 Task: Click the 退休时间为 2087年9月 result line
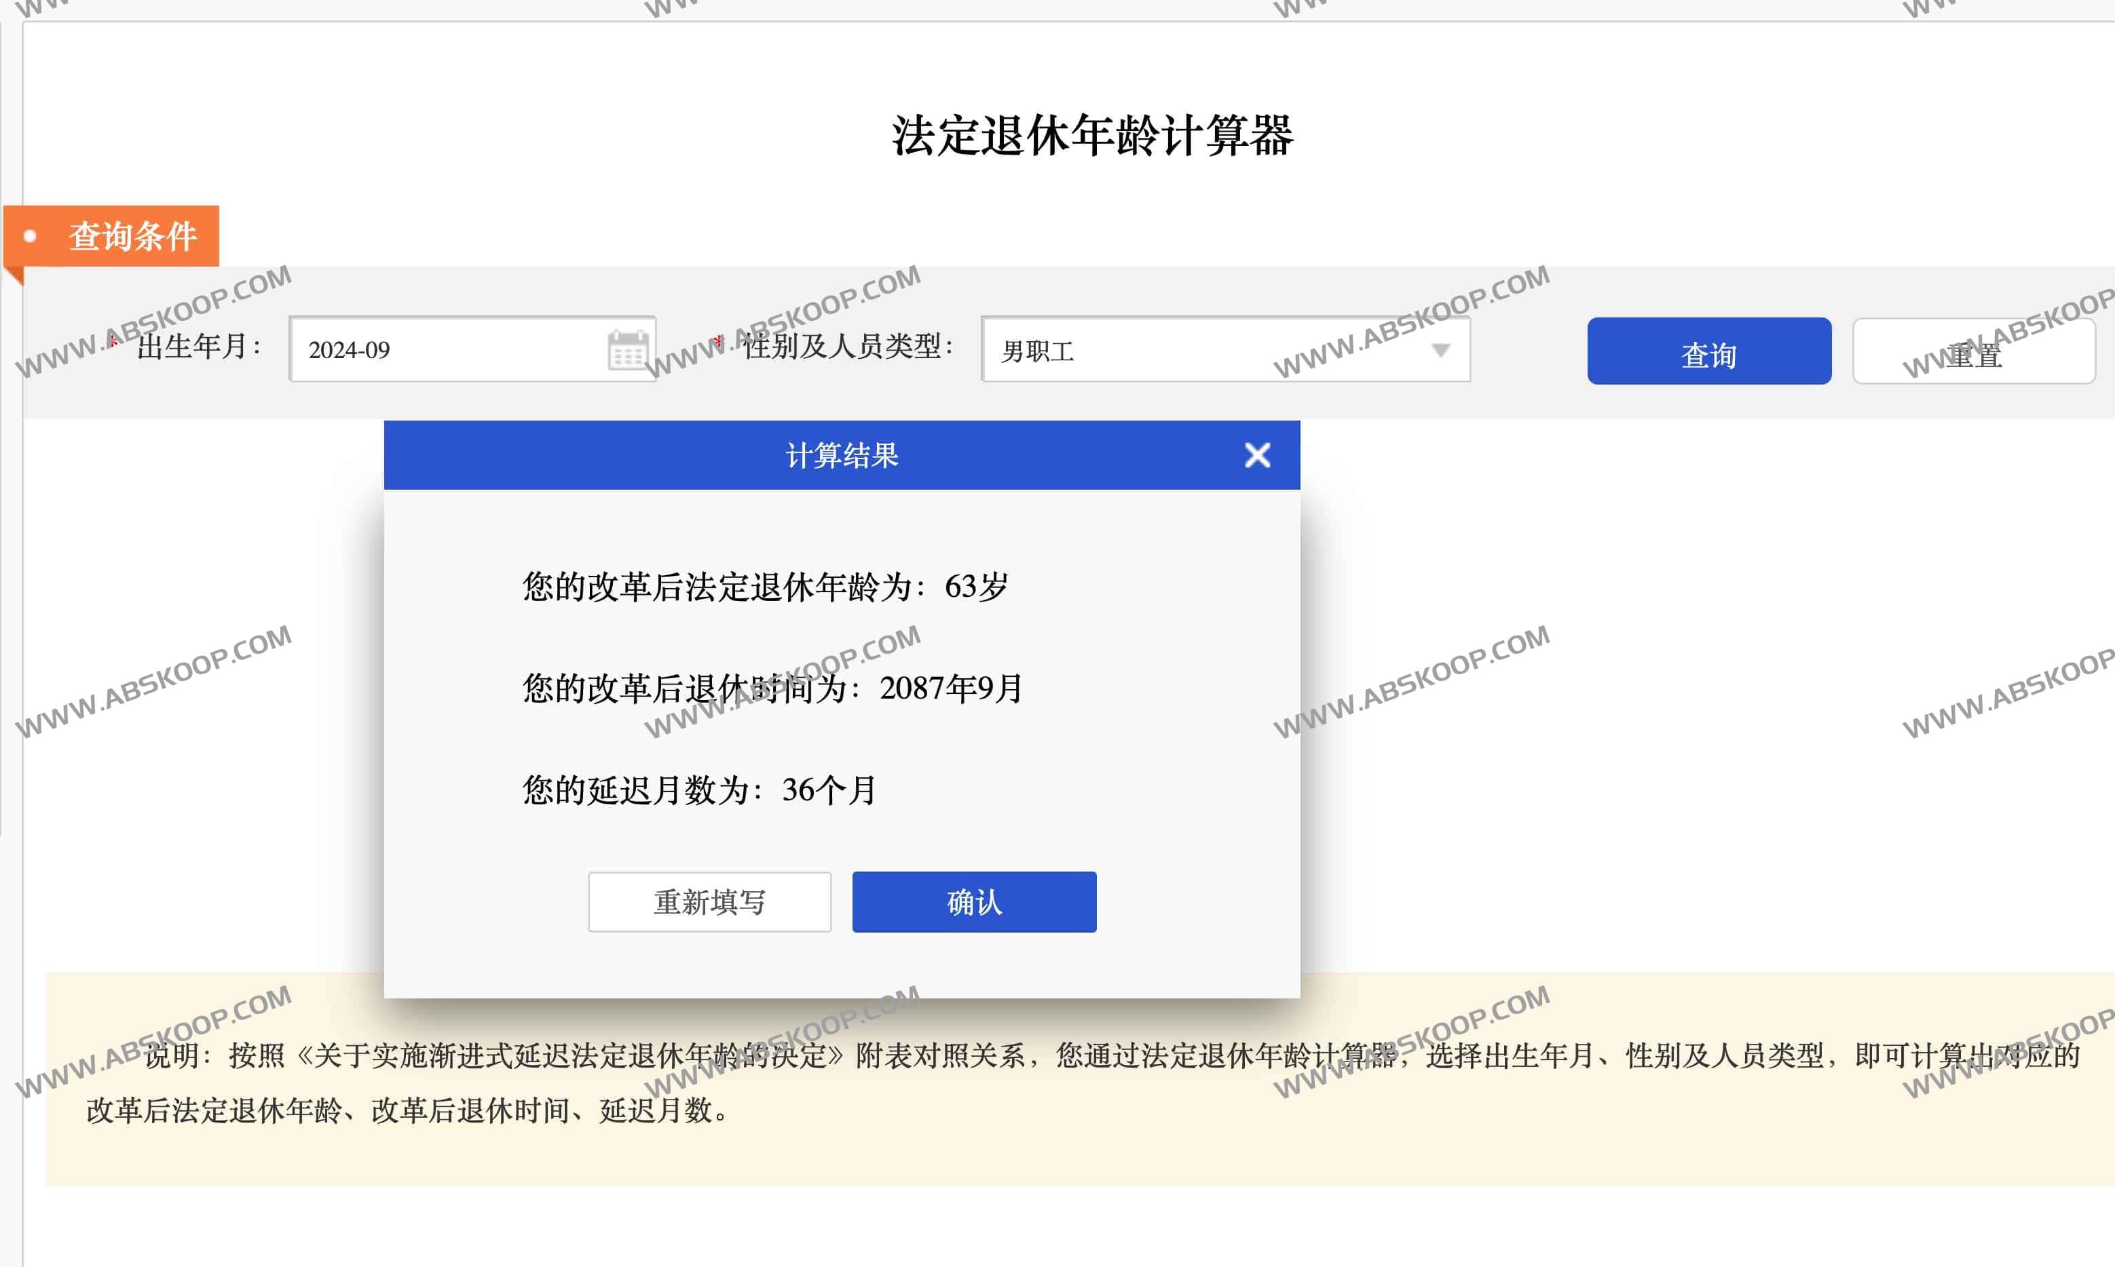(x=772, y=688)
